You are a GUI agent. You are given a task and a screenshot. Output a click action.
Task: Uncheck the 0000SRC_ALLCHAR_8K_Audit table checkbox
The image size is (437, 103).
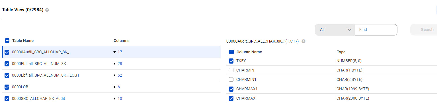click(7, 98)
